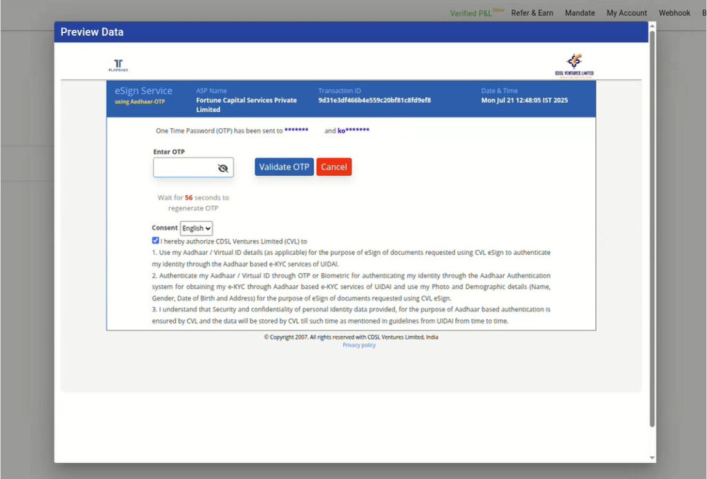Click the 'using Aadhaar-OTP' subtitle
Image resolution: width=707 pixels, height=479 pixels.
tap(139, 102)
